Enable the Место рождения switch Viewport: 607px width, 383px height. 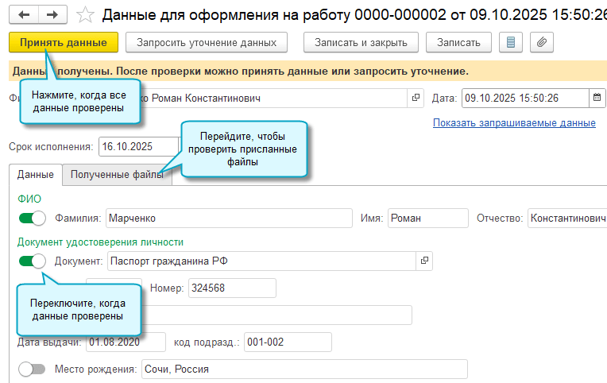(33, 369)
